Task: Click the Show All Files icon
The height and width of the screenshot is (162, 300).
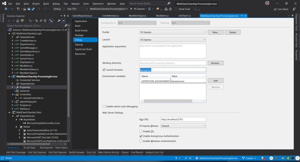Action: click(x=45, y=21)
